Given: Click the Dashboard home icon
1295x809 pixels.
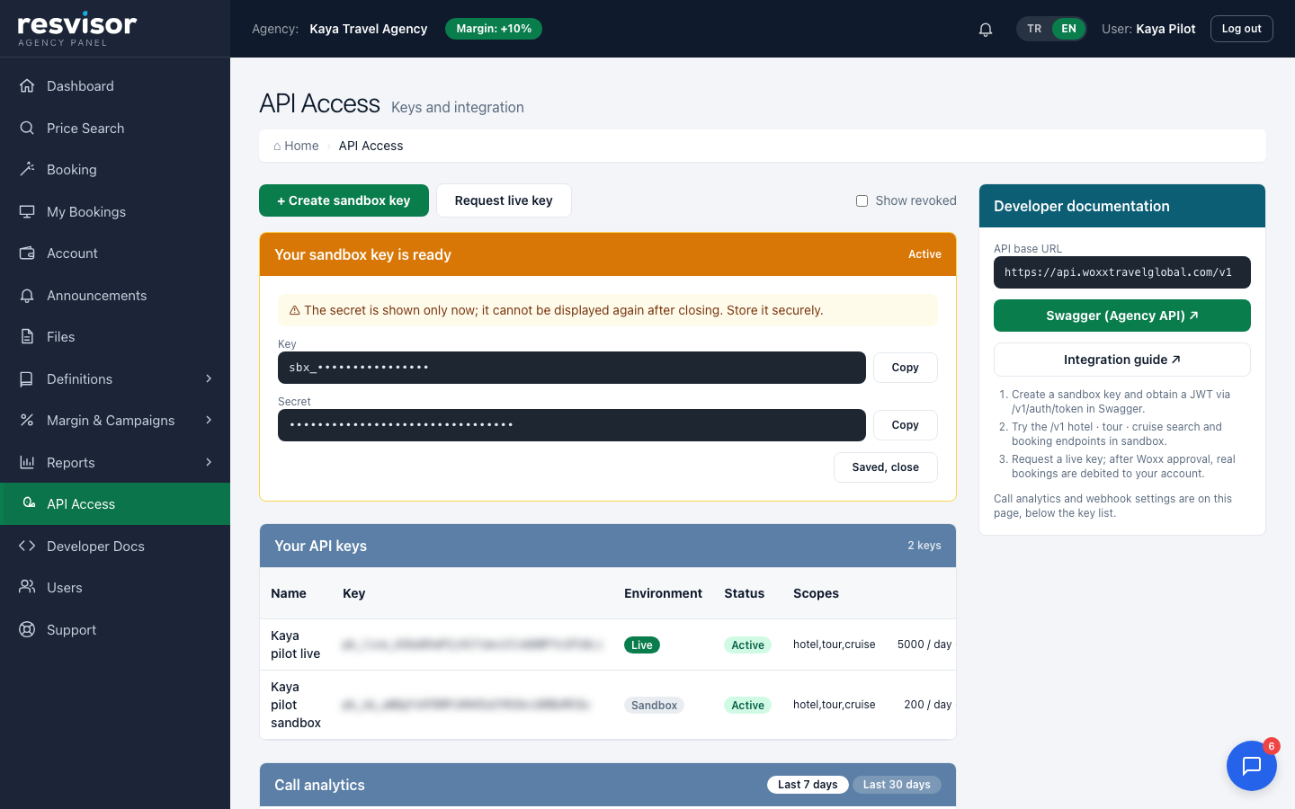Looking at the screenshot, I should coord(27,86).
